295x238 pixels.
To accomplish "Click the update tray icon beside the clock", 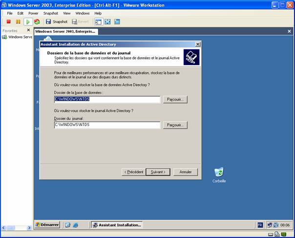I will [x=276, y=225].
